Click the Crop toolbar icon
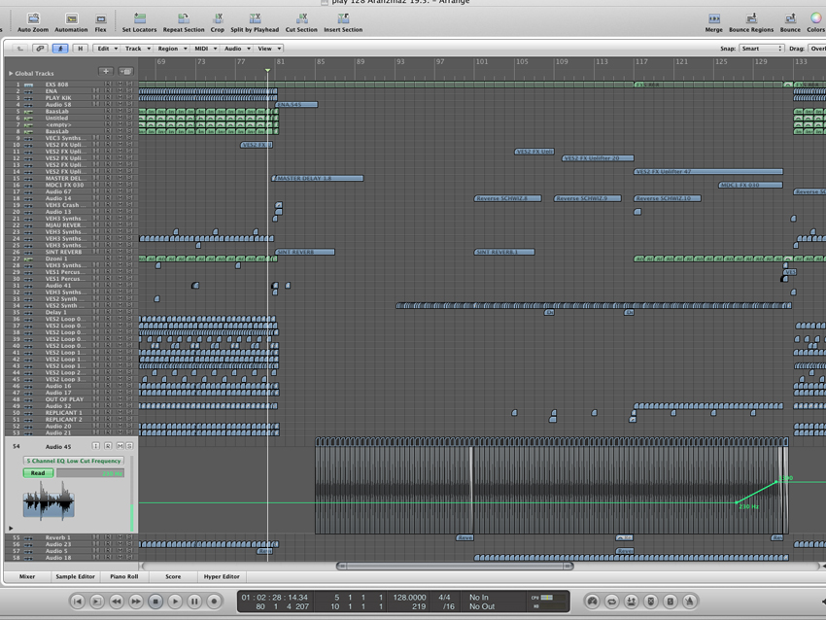826x620 pixels. click(x=218, y=18)
